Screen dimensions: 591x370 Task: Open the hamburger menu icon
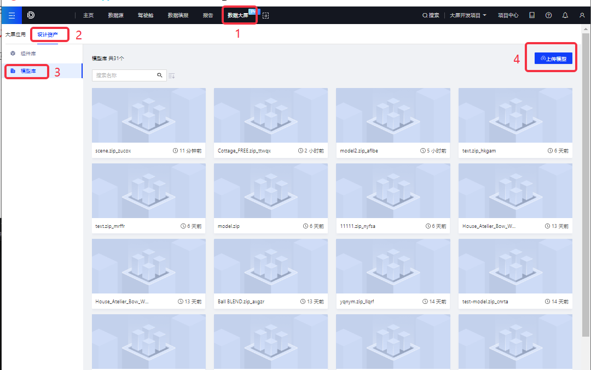[x=11, y=15]
